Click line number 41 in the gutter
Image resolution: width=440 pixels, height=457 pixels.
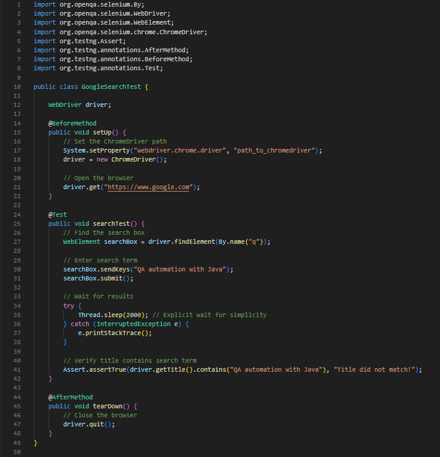pos(17,370)
